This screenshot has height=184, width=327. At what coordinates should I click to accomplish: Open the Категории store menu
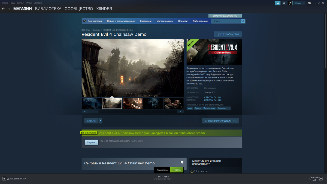point(146,21)
